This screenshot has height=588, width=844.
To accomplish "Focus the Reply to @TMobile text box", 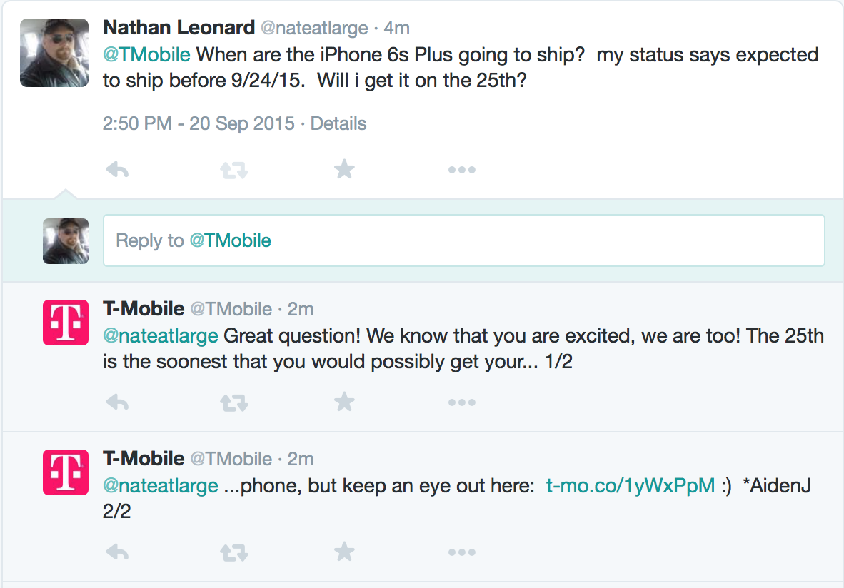I will tap(464, 240).
